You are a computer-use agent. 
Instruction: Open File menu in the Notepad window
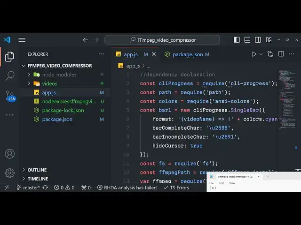click(x=211, y=183)
